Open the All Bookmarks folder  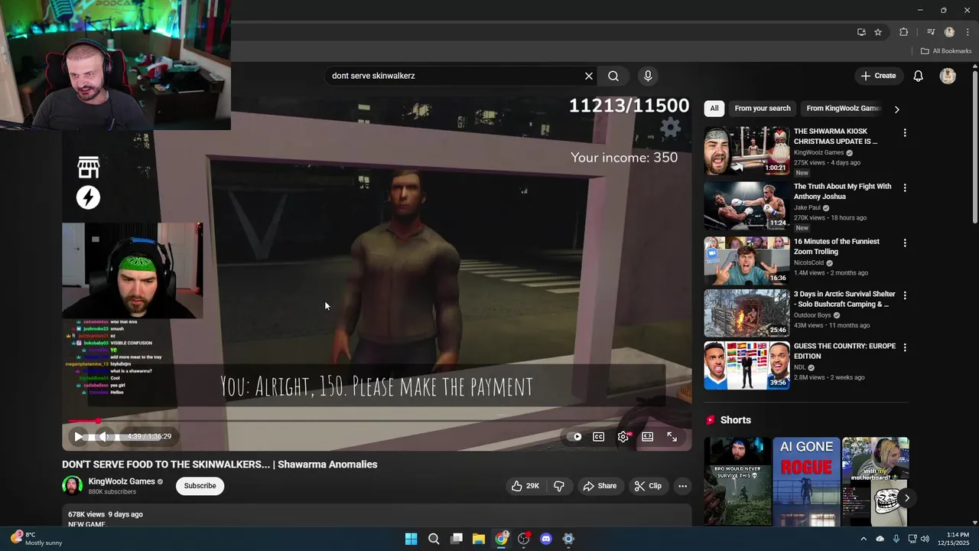[x=946, y=51]
